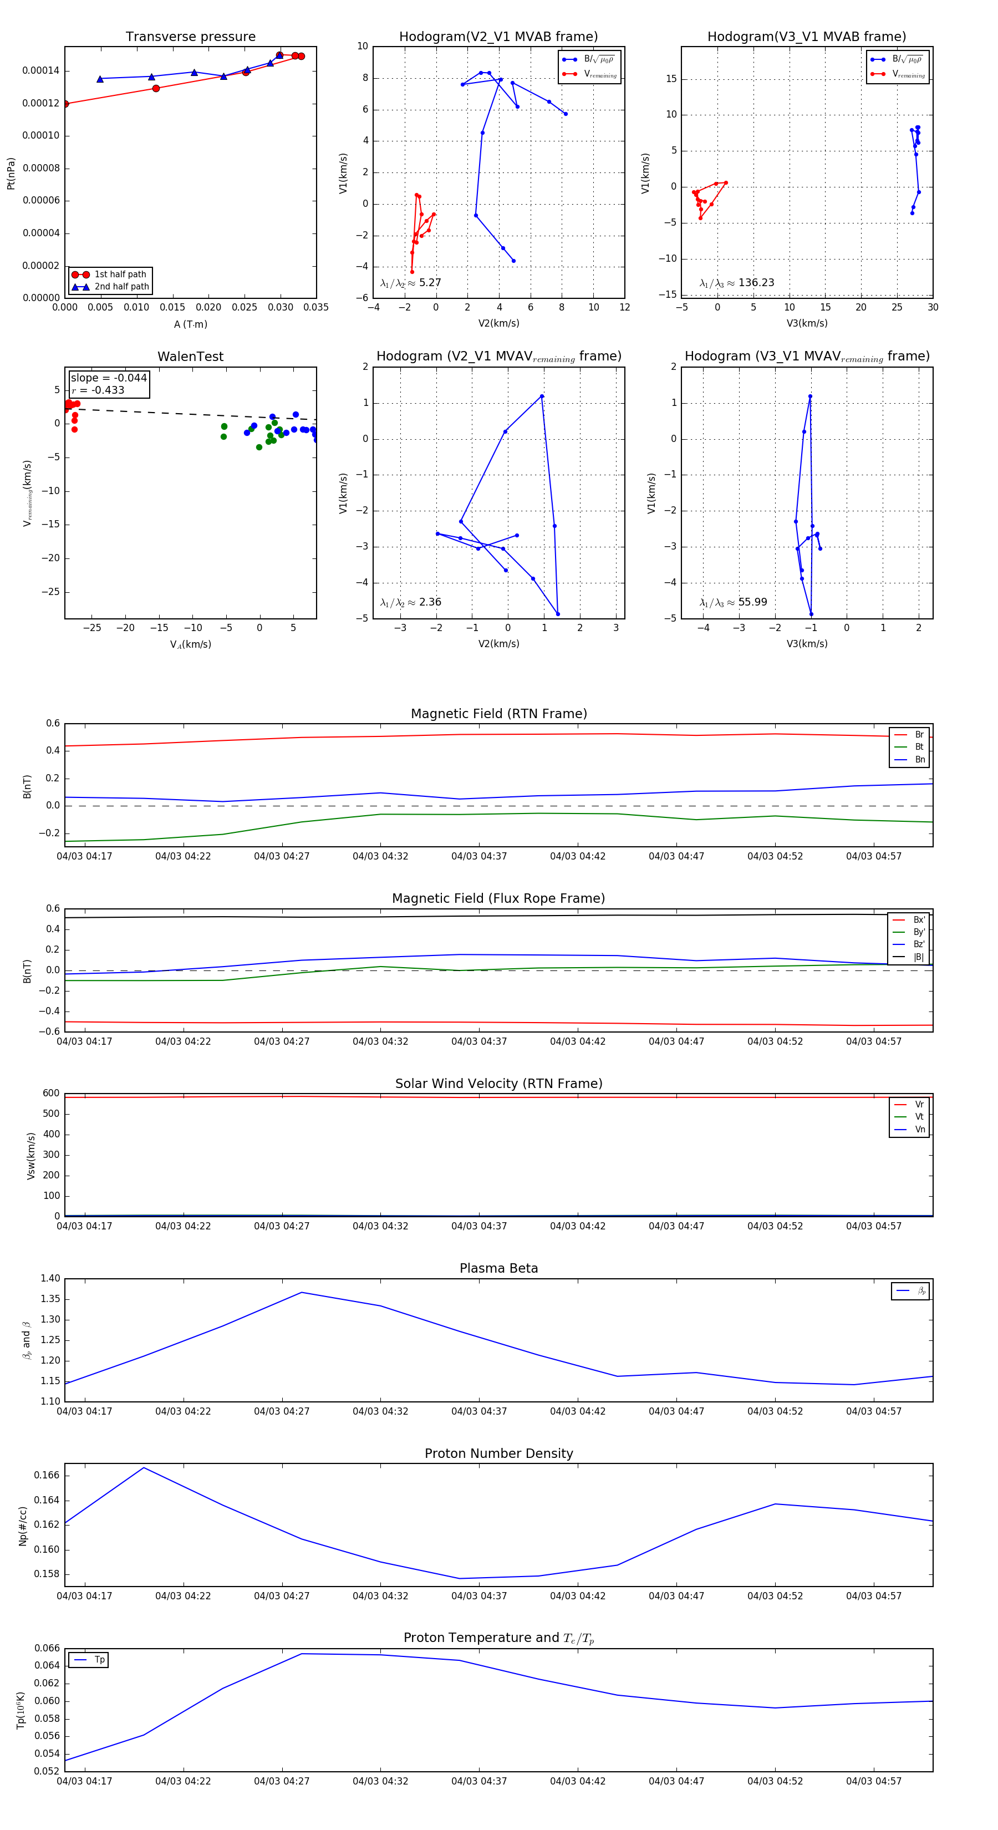Screen dimensions: 998x1830
Task: Click the Vremaining legend entry in V2_V1 MVAB hodogram
Action: coord(589,74)
